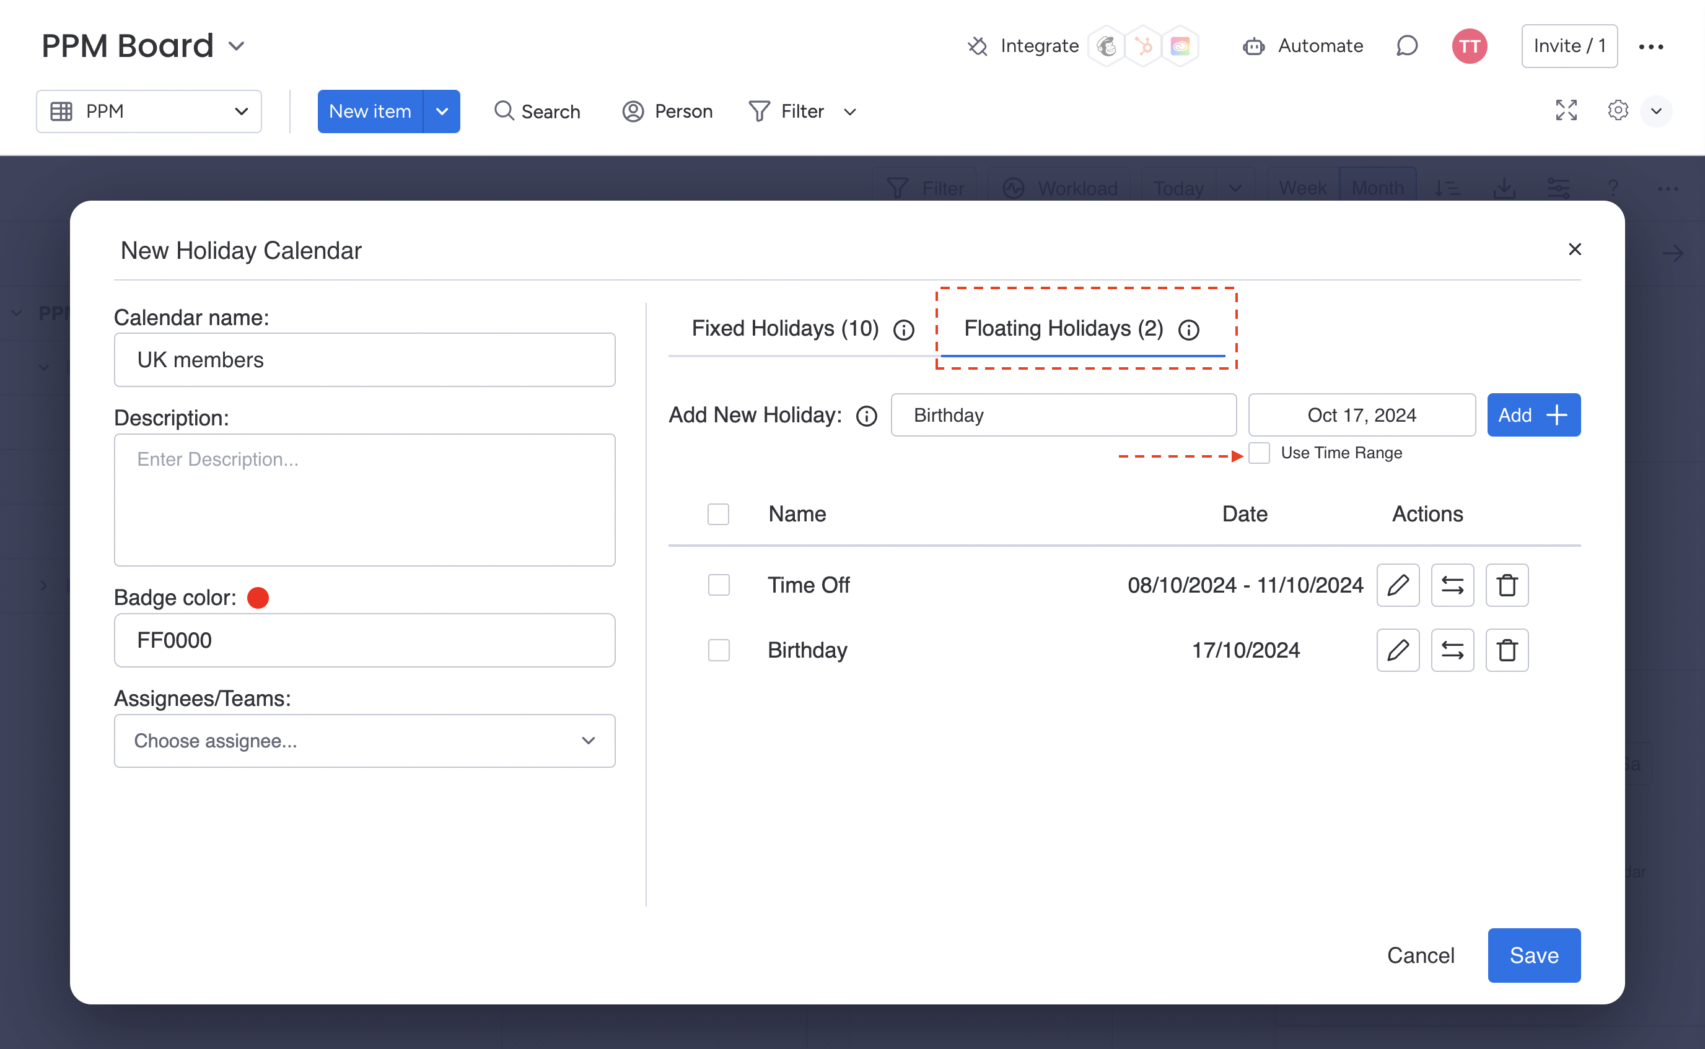Open the conversation speech bubble icon

1406,46
